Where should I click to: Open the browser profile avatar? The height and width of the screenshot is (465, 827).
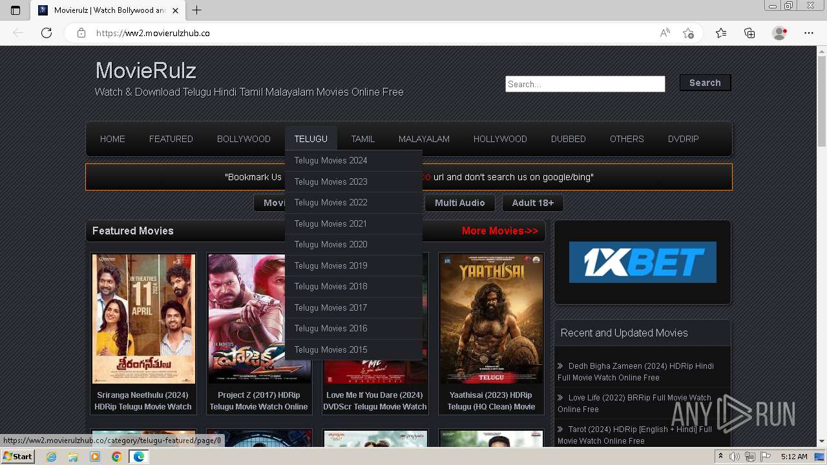(780, 33)
